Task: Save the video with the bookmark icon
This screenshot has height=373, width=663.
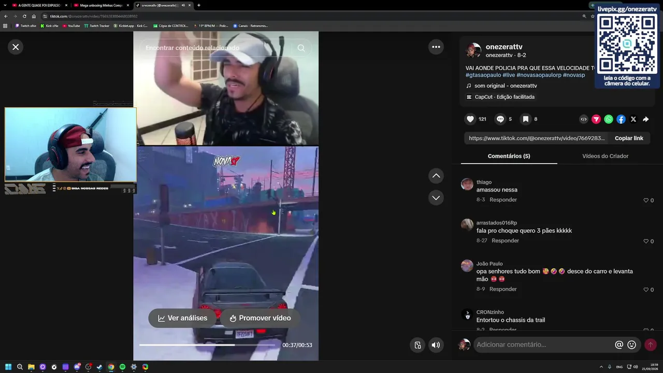Action: tap(526, 119)
